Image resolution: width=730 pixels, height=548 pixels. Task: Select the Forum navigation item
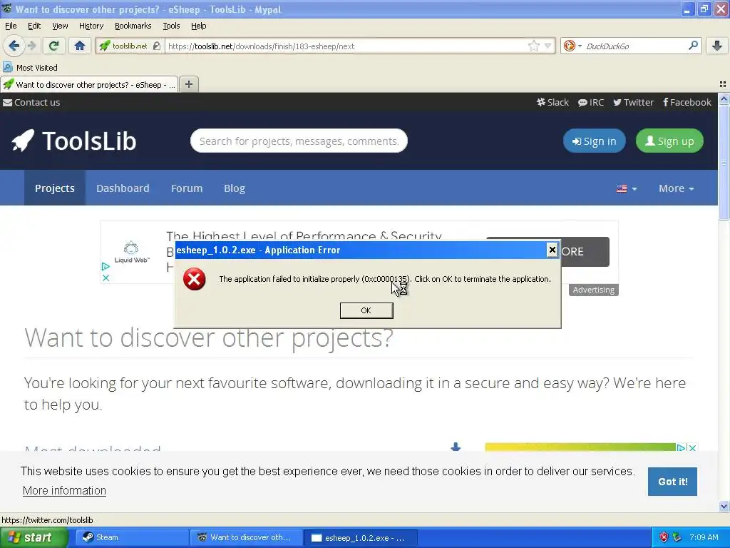tap(187, 188)
